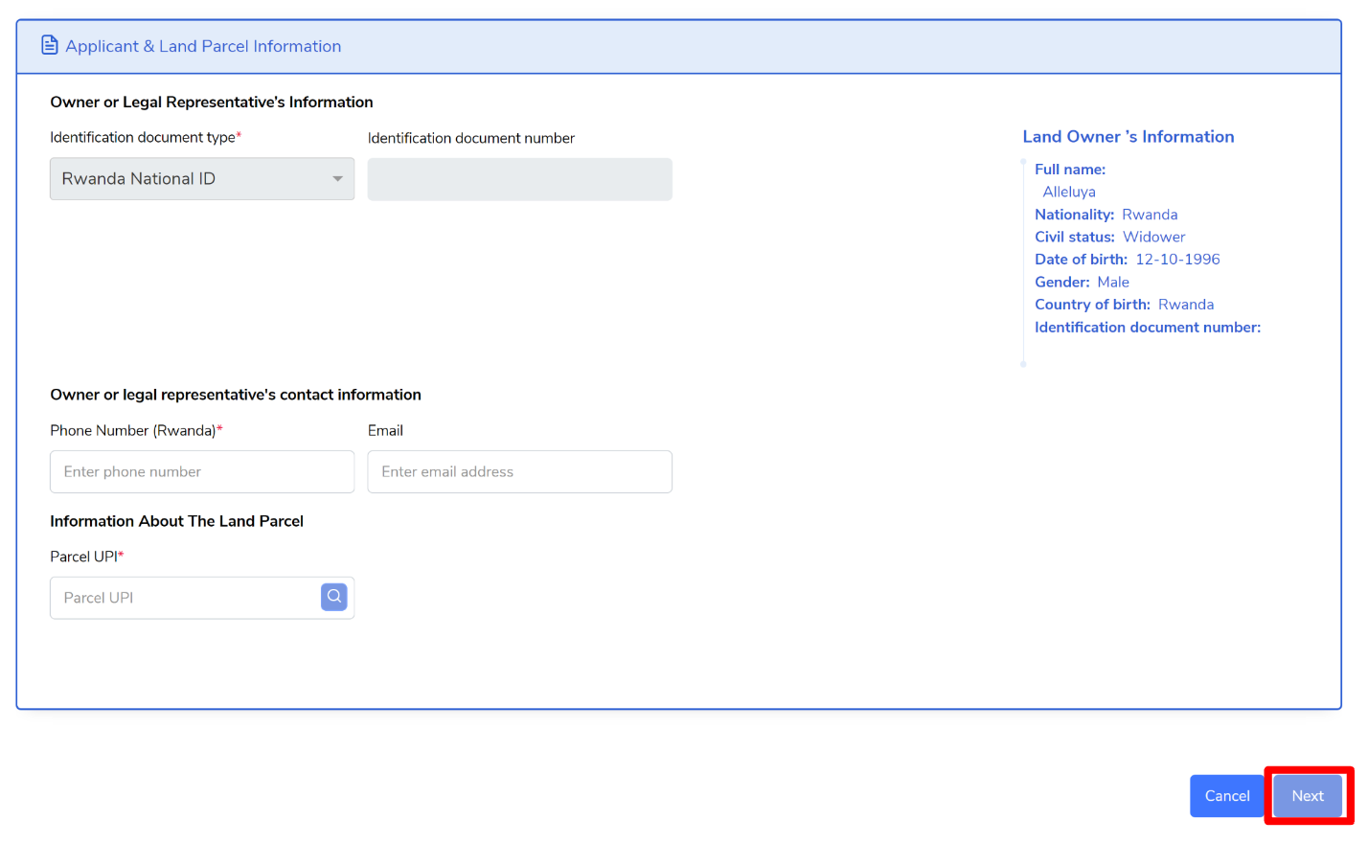Click the Cancel button
Viewport: 1368px width, 843px height.
point(1227,796)
